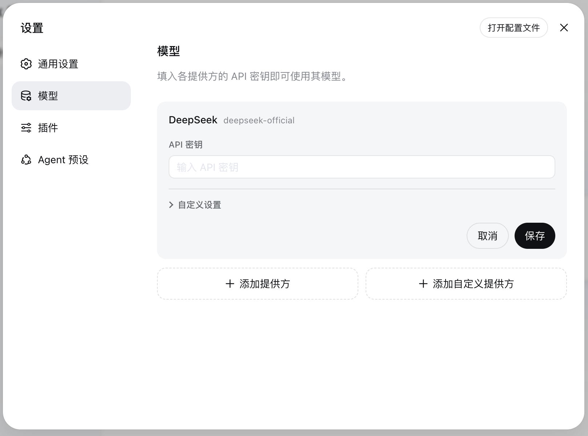Save the DeepSeek provider with 保存
588x436 pixels.
(x=535, y=236)
